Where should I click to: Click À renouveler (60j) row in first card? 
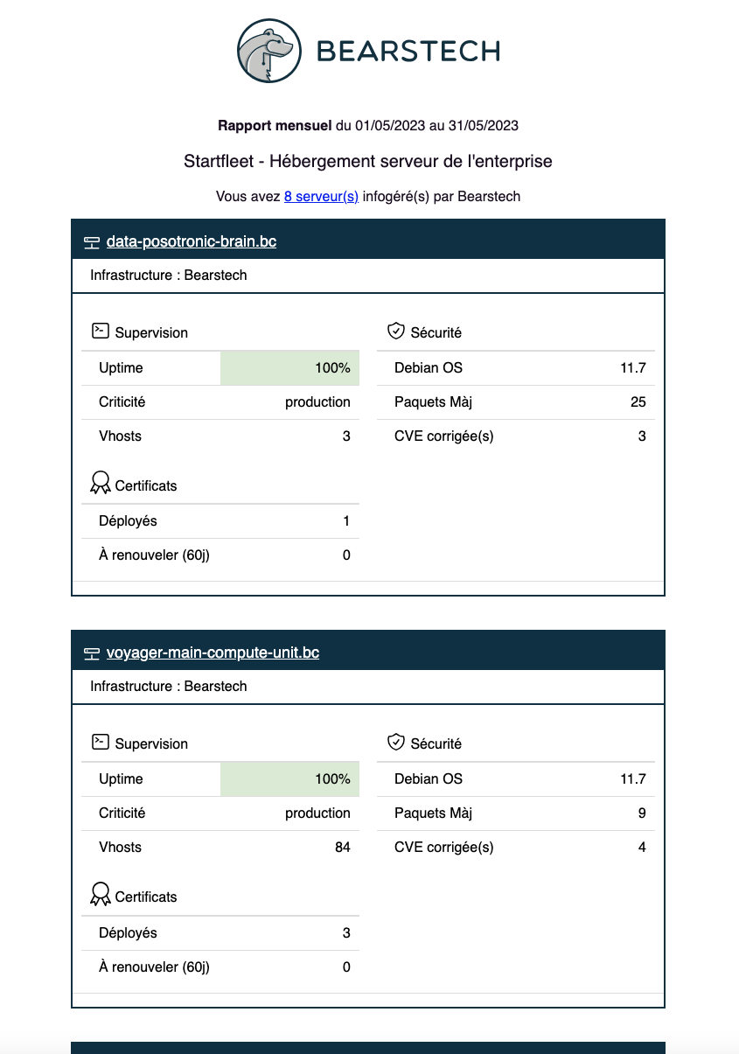pos(220,555)
